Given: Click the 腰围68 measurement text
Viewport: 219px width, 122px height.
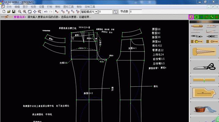Looking at the screenshot, I should (156, 29).
